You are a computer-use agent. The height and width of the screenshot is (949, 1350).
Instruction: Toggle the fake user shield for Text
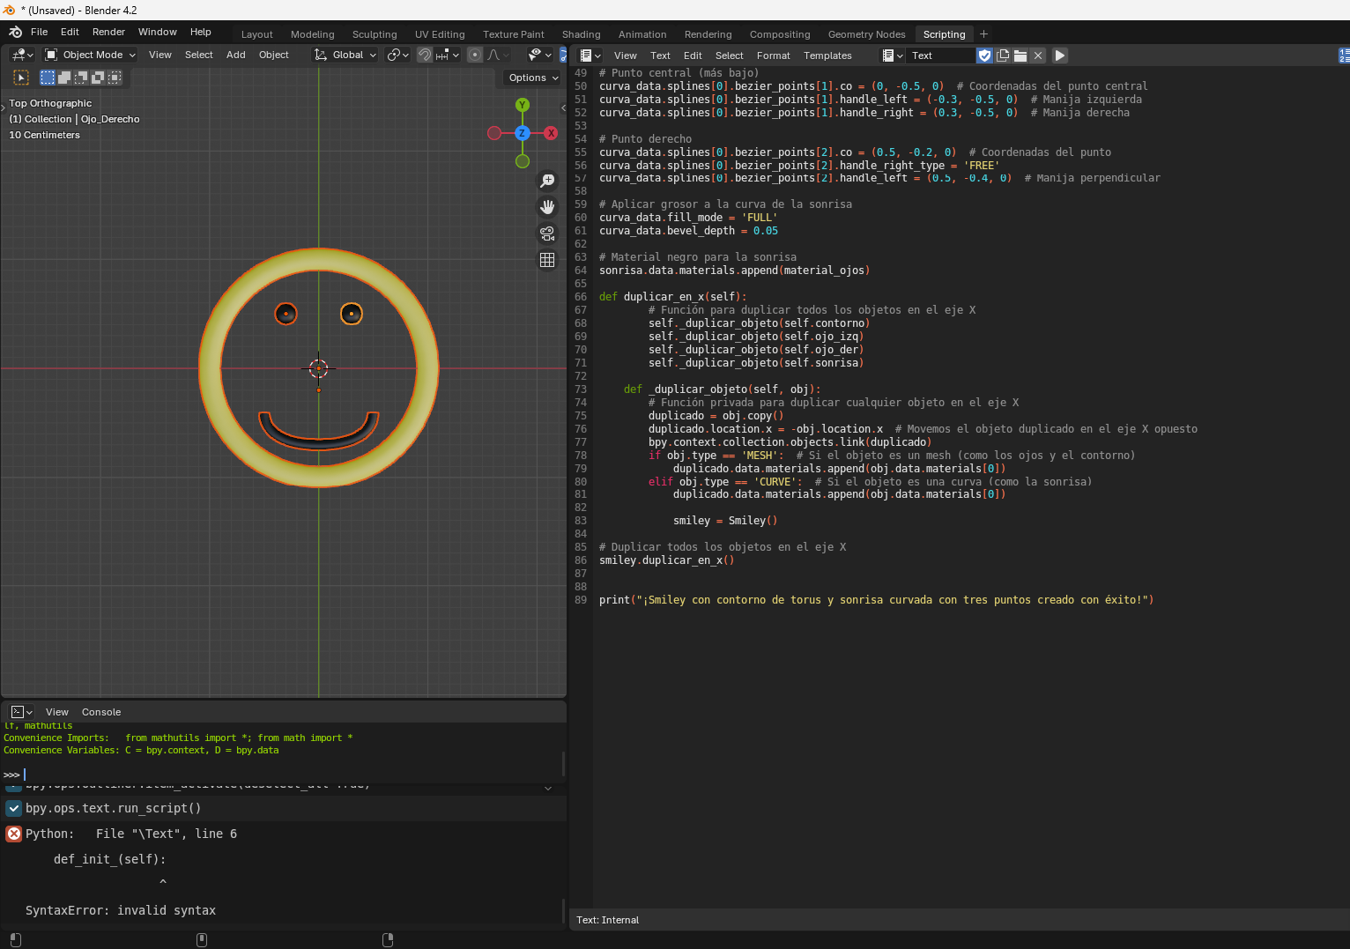click(x=985, y=56)
